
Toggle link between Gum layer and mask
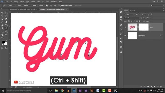click(x=138, y=27)
